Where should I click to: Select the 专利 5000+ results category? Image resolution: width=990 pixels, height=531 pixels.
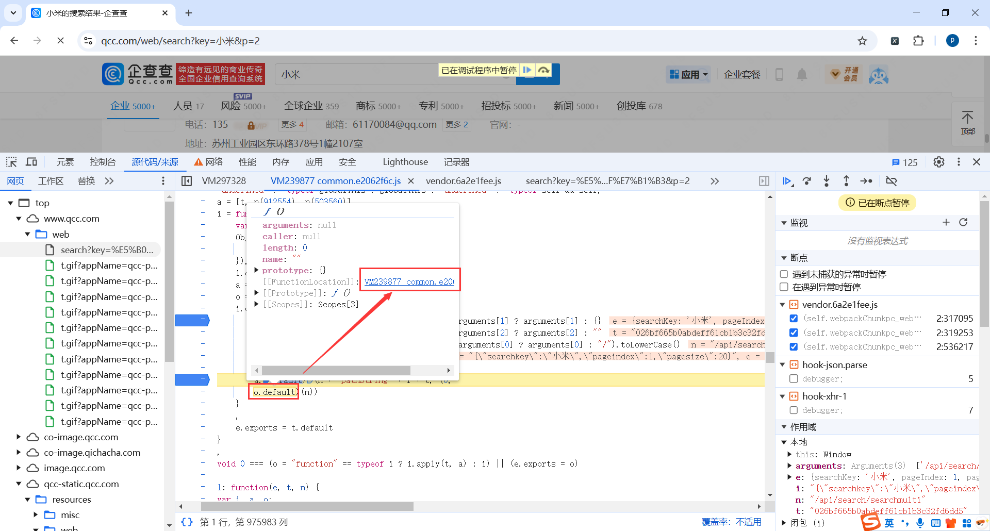click(441, 106)
